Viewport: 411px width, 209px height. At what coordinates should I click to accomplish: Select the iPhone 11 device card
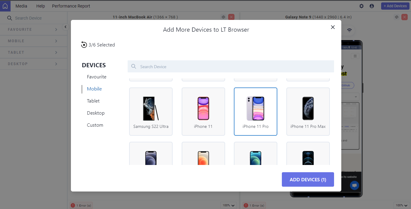point(203,112)
